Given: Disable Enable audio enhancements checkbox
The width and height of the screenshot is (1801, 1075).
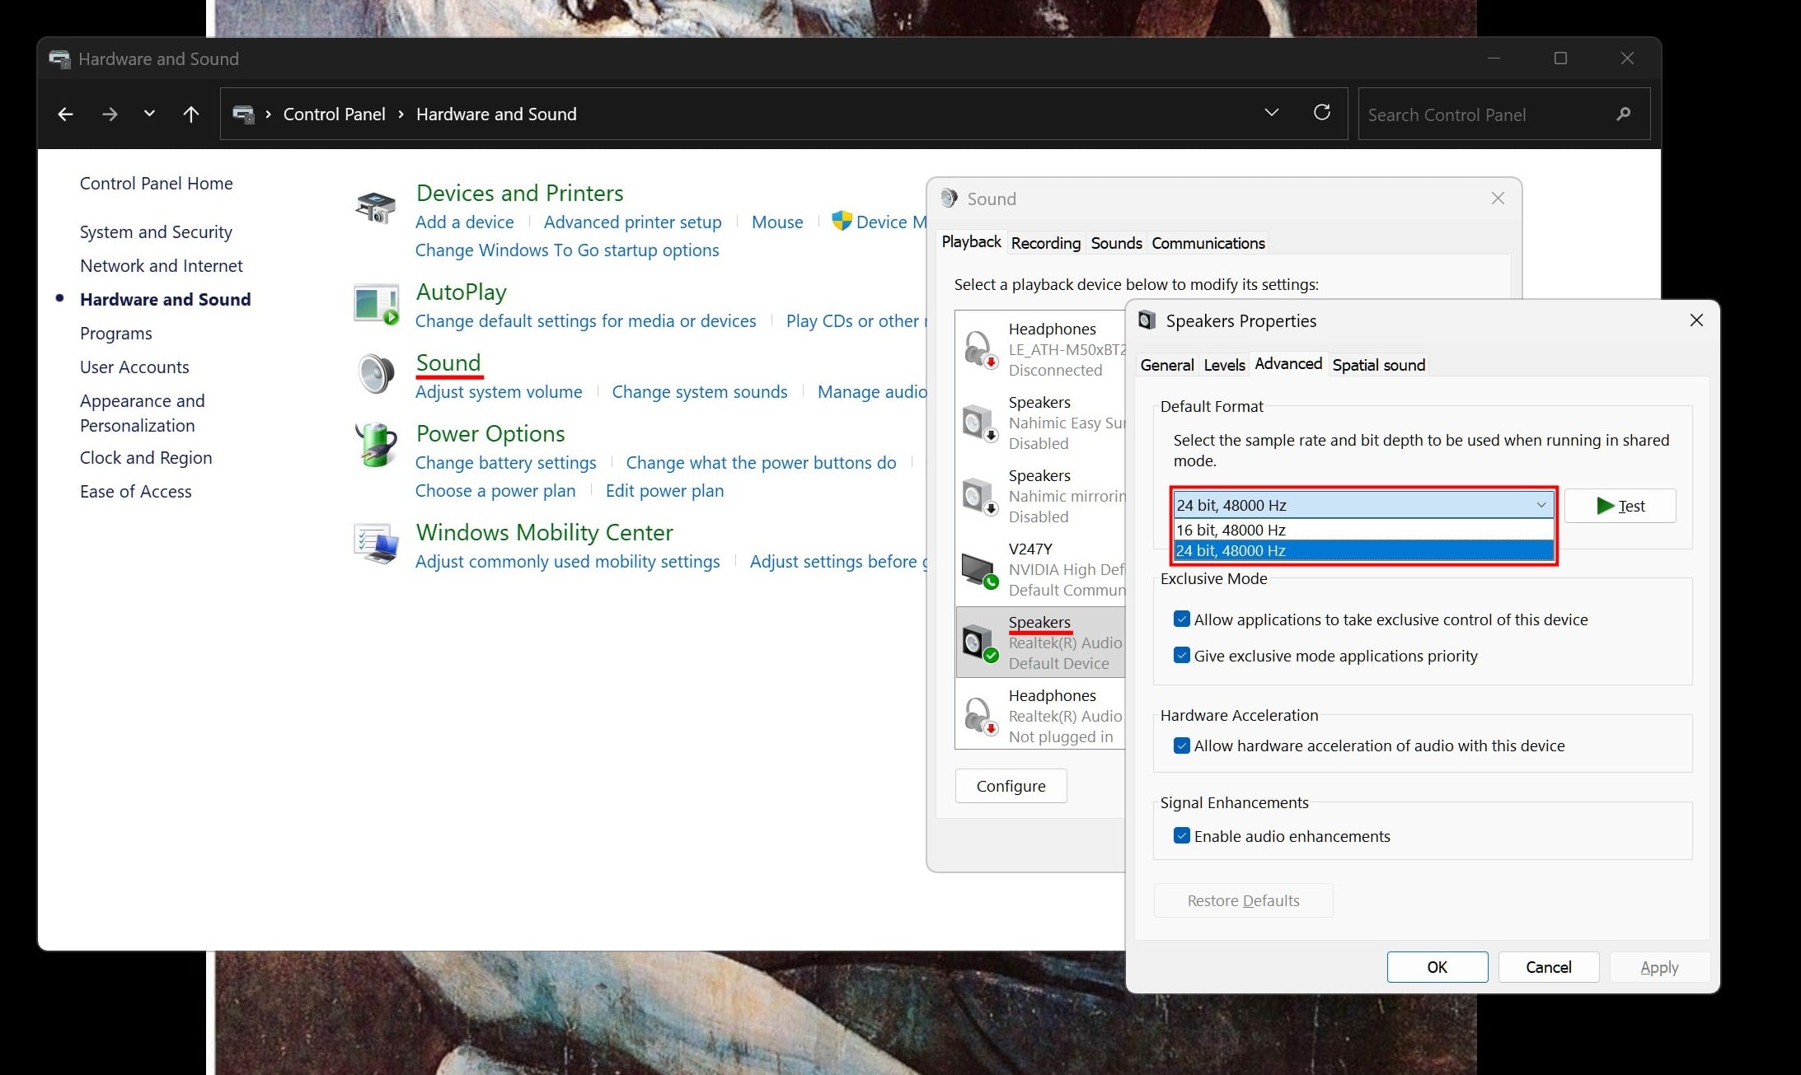Looking at the screenshot, I should (x=1181, y=836).
